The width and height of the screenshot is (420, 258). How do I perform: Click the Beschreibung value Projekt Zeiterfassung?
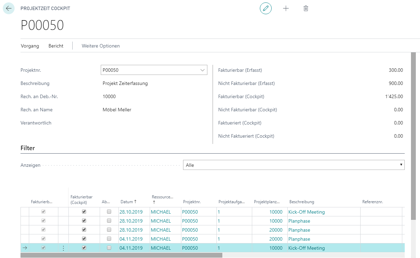(125, 83)
